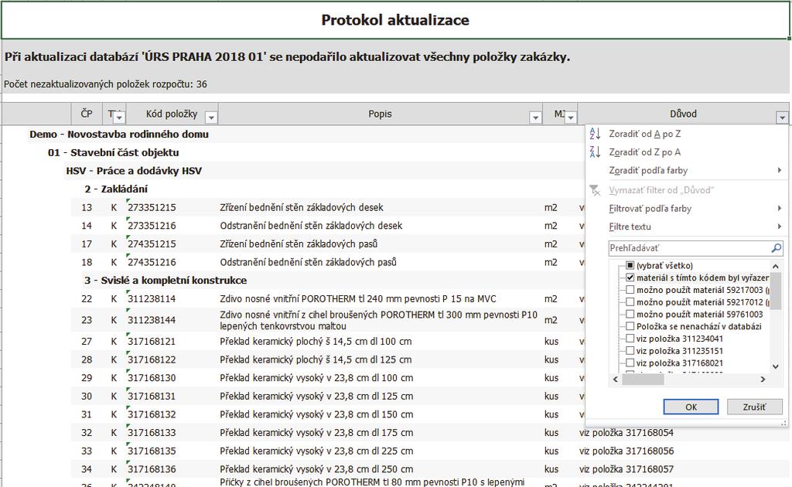
Task: Click 'viz položka 317168056' reason cell
Action: pos(626,451)
